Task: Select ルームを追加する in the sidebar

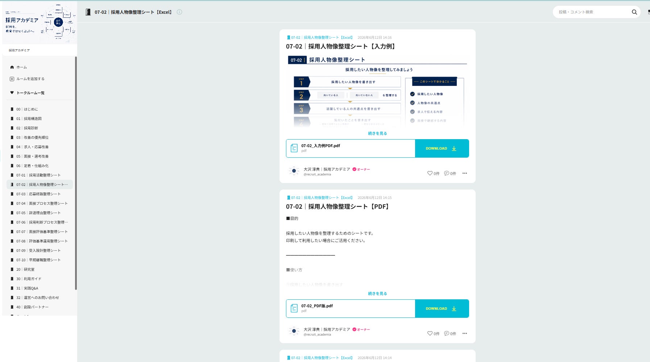Action: [30, 79]
